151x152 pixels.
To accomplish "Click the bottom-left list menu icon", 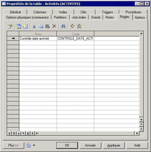I will pyautogui.click(x=28, y=145).
